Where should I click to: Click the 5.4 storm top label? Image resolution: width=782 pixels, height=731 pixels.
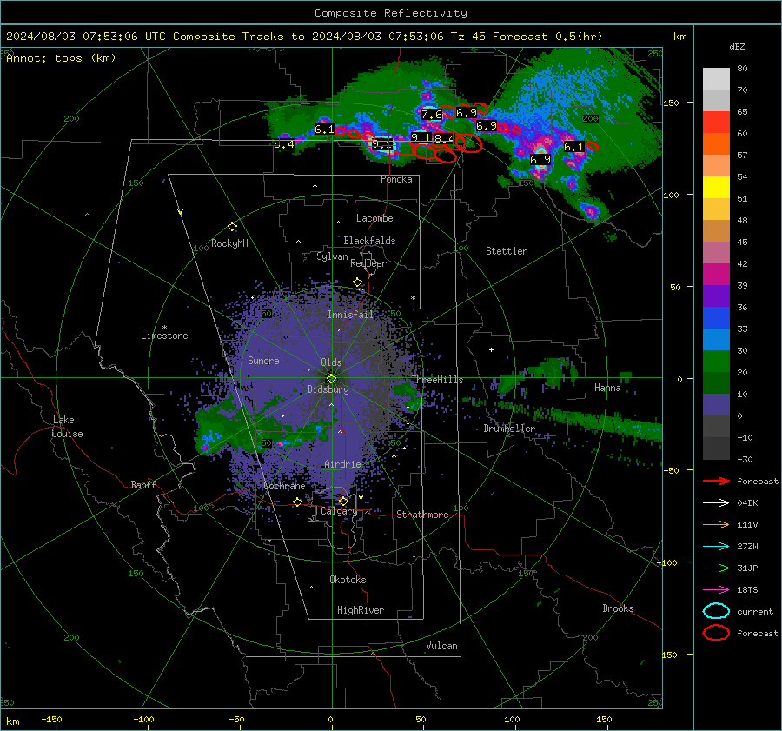[x=284, y=144]
